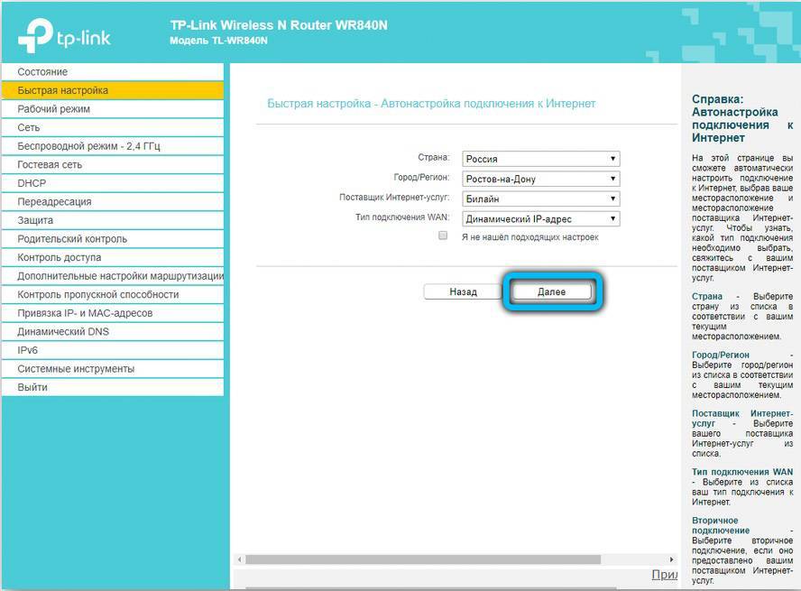The width and height of the screenshot is (801, 591).
Task: Open Родительский контроль settings
Action: point(72,239)
